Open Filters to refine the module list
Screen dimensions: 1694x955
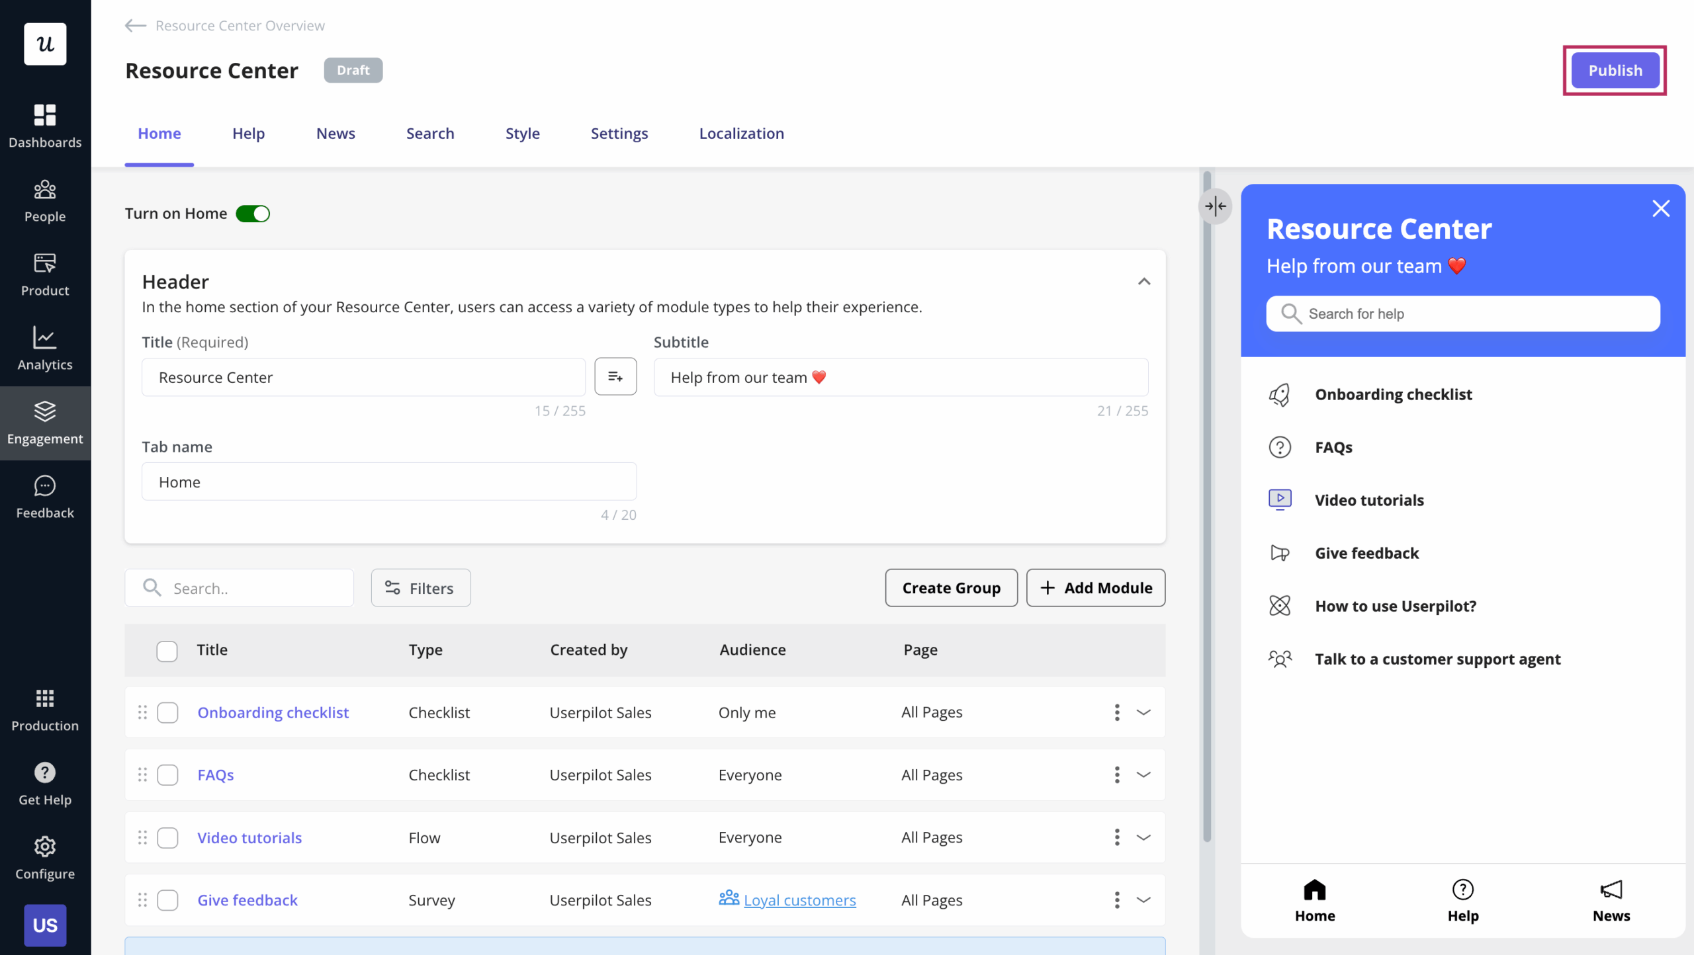tap(420, 587)
